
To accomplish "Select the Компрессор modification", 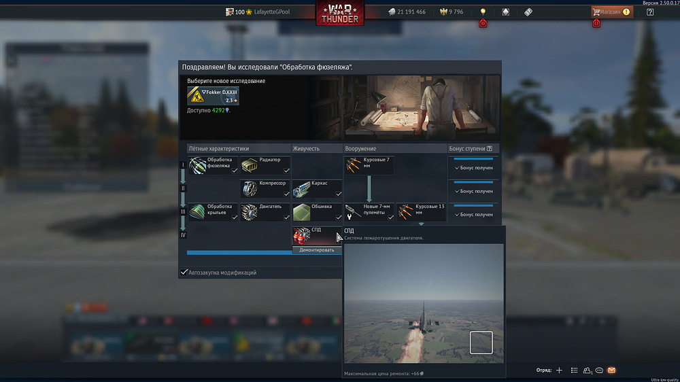I will [x=250, y=188].
